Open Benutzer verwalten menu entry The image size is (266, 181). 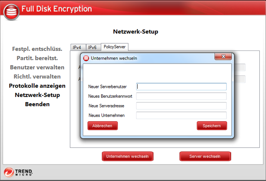point(37,67)
